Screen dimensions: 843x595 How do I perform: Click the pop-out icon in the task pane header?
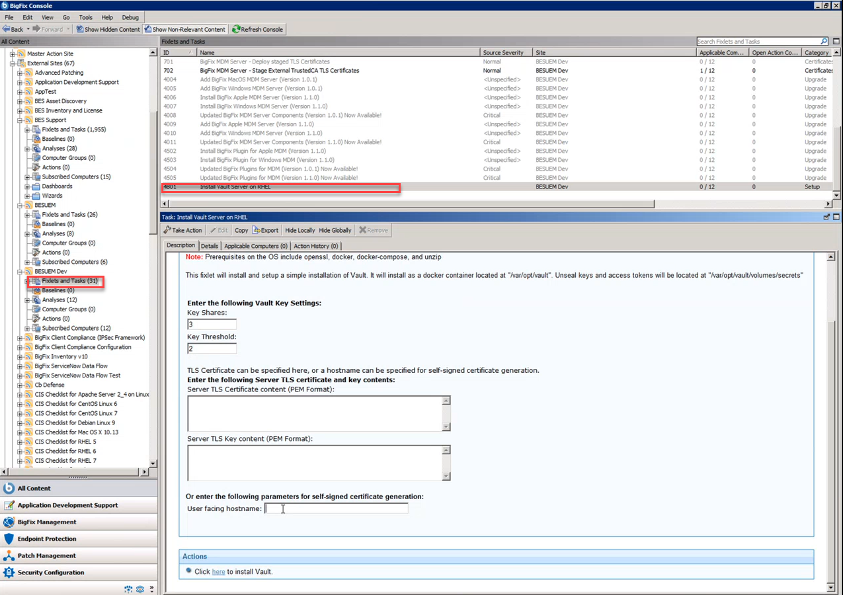[826, 217]
